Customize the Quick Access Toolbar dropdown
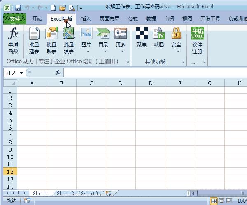Screen dimensions: 247x205 pyautogui.click(x=81, y=8)
